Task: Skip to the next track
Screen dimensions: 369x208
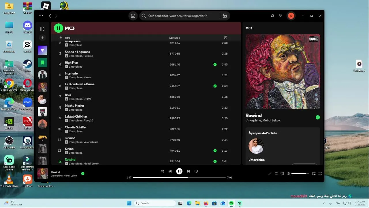Action: coord(188,171)
